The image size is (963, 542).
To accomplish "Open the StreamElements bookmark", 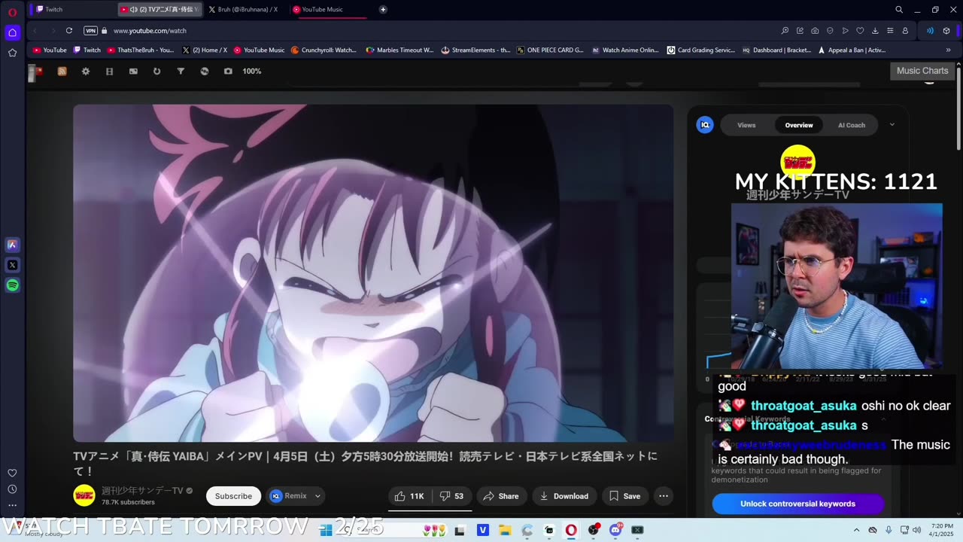I will coord(475,50).
